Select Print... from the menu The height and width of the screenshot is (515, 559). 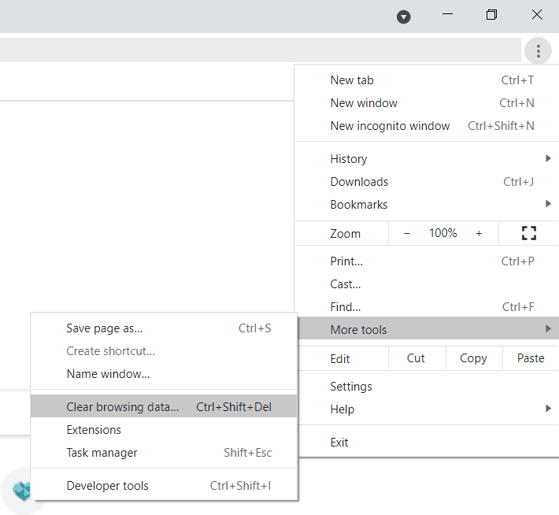click(427, 261)
